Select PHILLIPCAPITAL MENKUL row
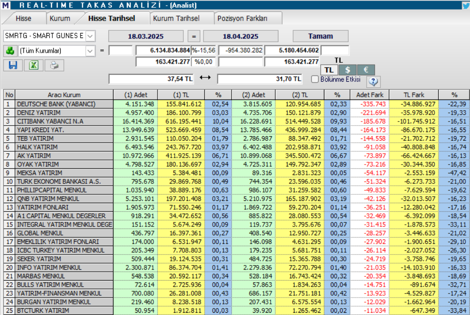 click(x=237, y=190)
